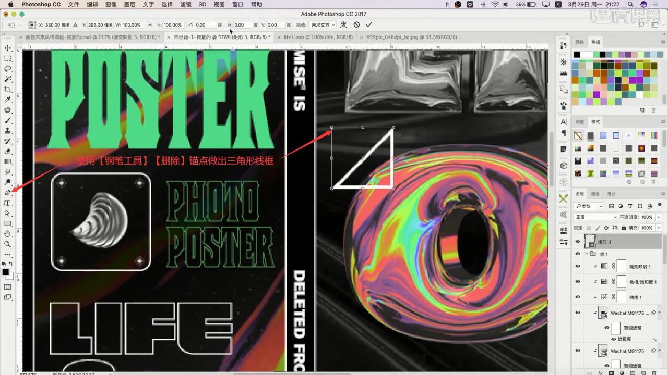The width and height of the screenshot is (668, 375).
Task: Select the Path Selection tool
Action: point(7,213)
